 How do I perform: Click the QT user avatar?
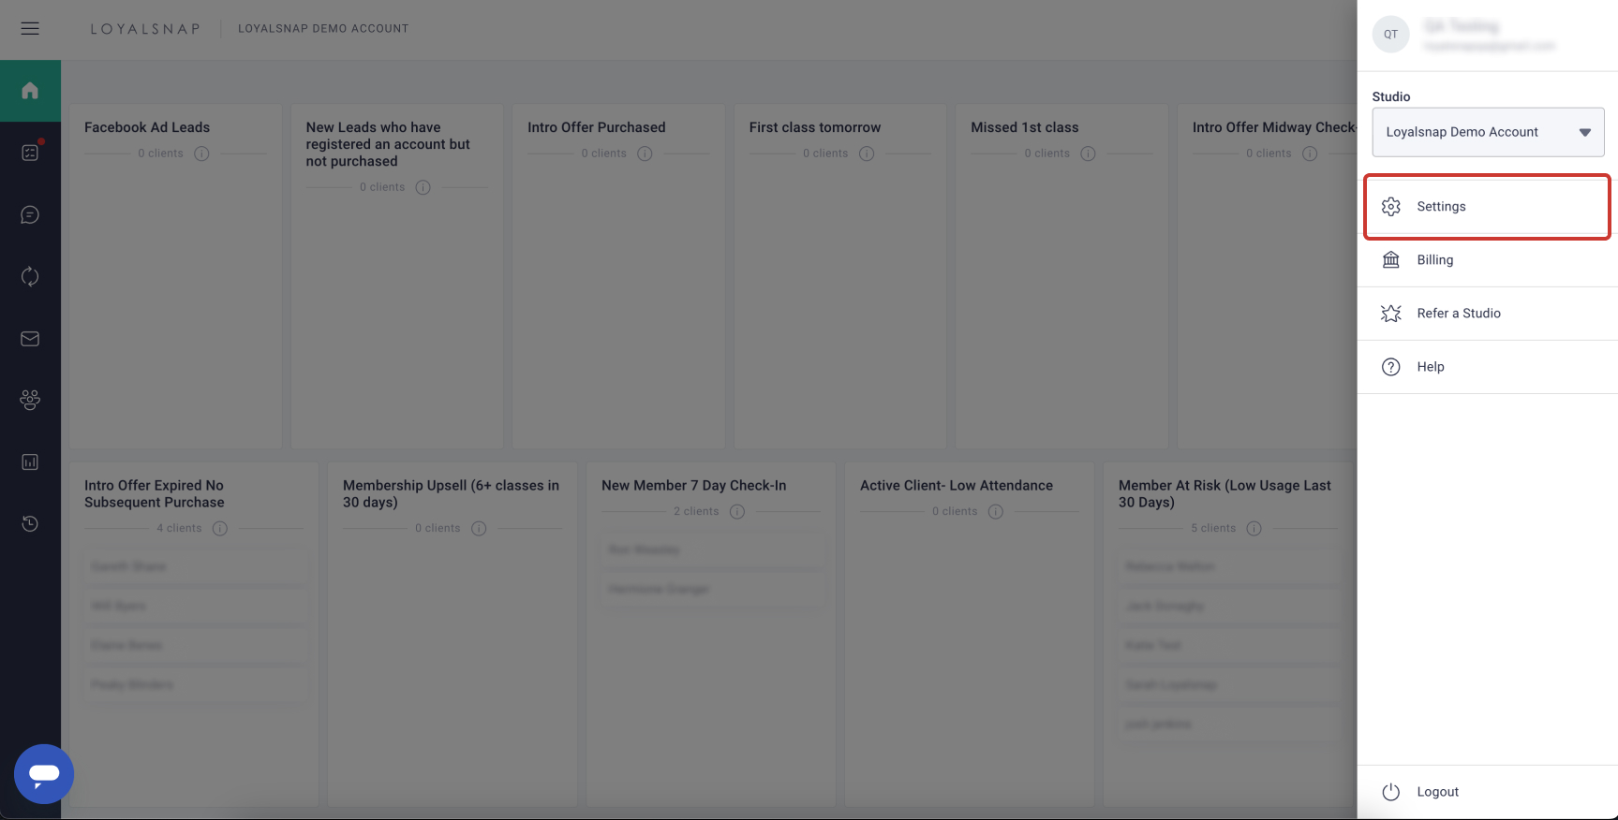pyautogui.click(x=1390, y=35)
